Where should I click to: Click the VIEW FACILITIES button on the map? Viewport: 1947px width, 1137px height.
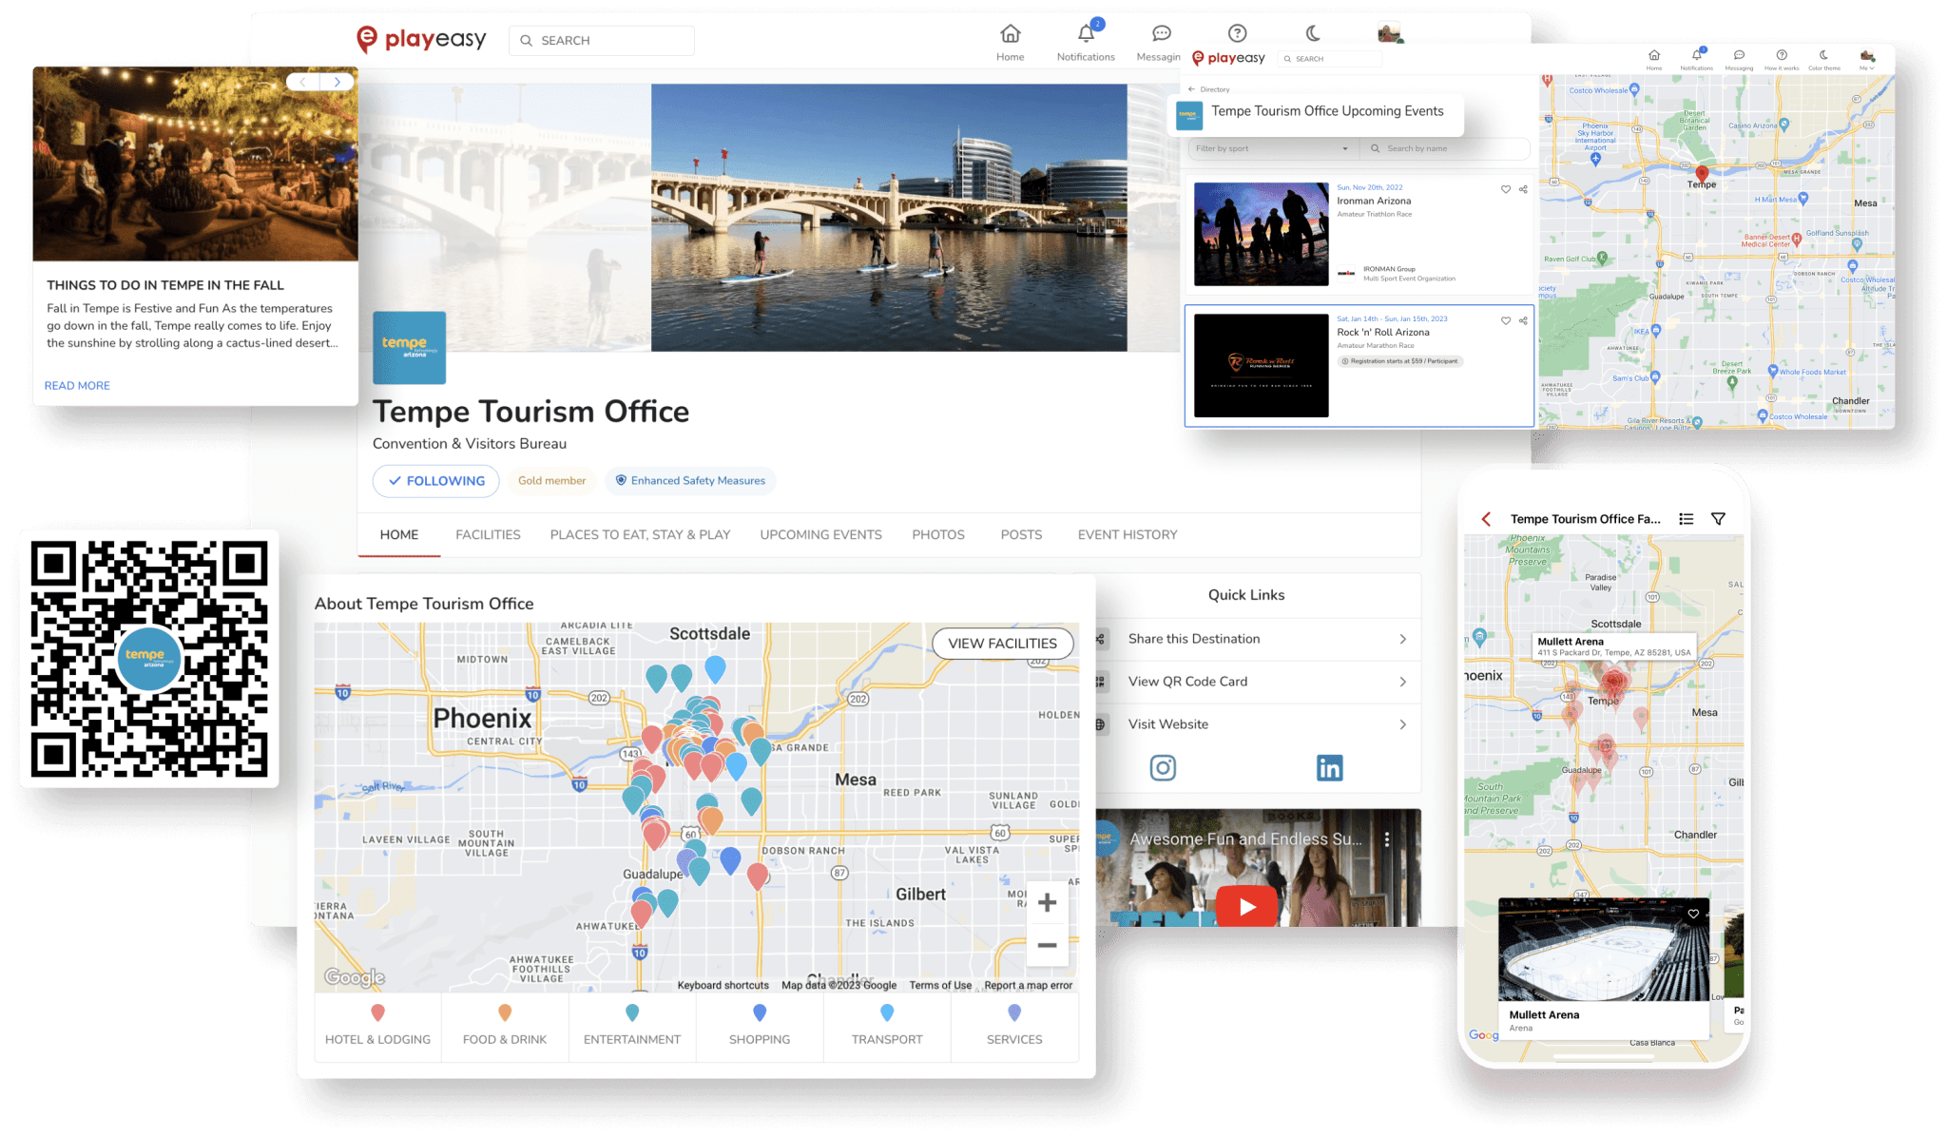[x=1001, y=644]
